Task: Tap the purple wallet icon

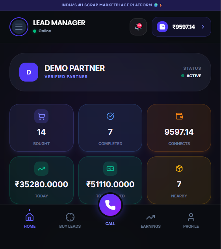Action: click(x=162, y=27)
